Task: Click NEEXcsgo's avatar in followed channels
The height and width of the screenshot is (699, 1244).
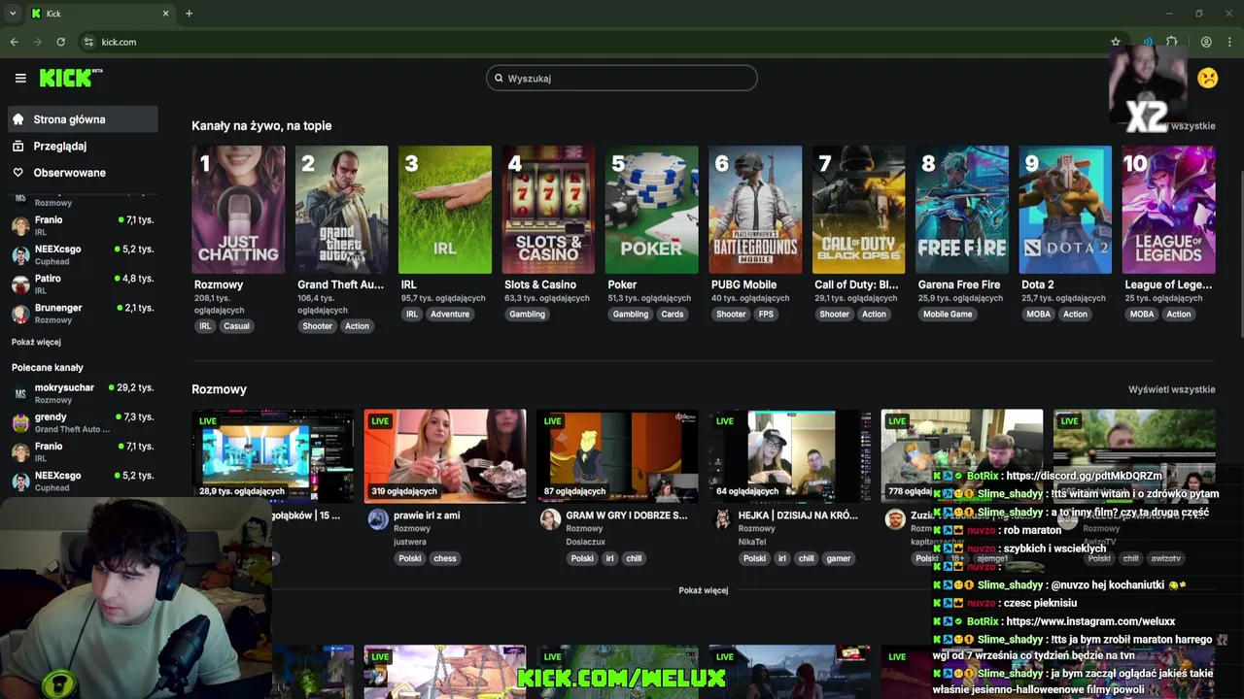Action: pos(20,255)
